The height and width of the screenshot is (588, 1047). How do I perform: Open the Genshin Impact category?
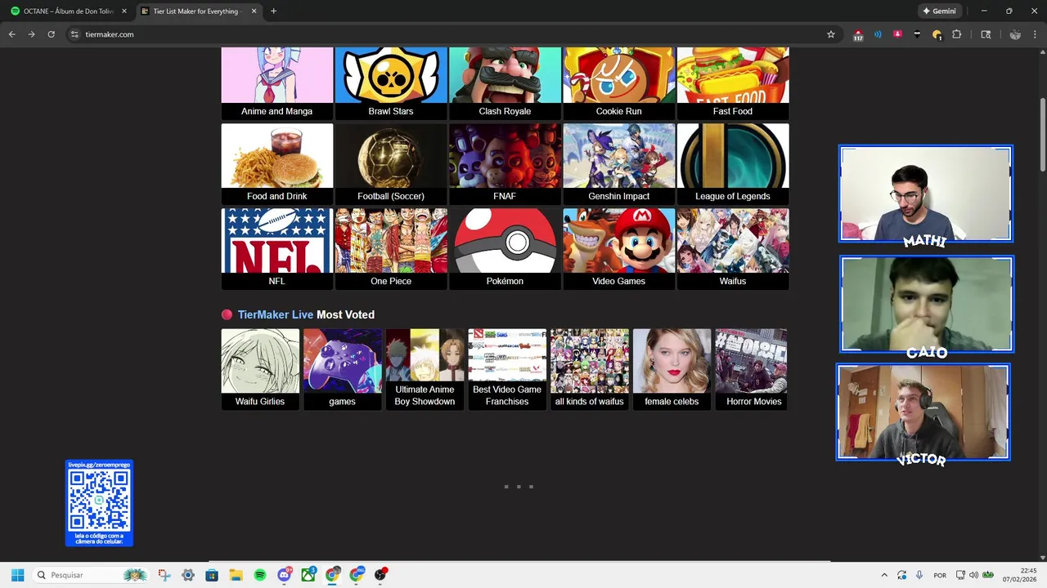618,164
